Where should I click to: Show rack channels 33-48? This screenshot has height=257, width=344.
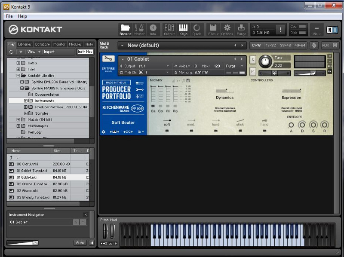click(x=285, y=46)
